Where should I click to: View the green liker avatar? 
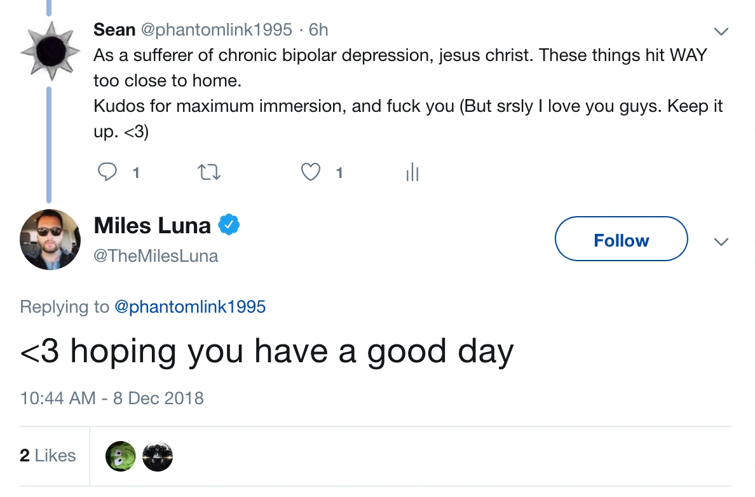[121, 456]
